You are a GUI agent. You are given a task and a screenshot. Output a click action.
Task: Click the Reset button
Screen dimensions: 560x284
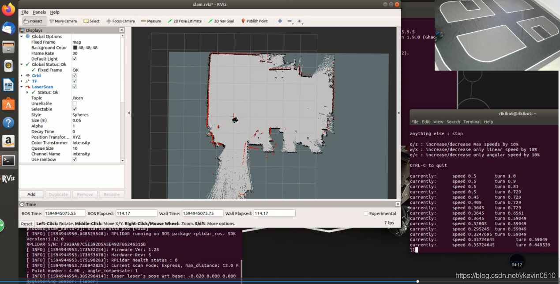pyautogui.click(x=27, y=224)
